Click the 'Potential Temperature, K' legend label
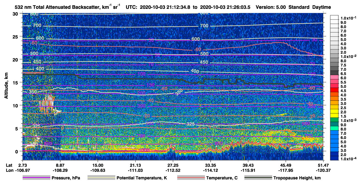Viewport: 359px width, 184px height. pyautogui.click(x=142, y=178)
